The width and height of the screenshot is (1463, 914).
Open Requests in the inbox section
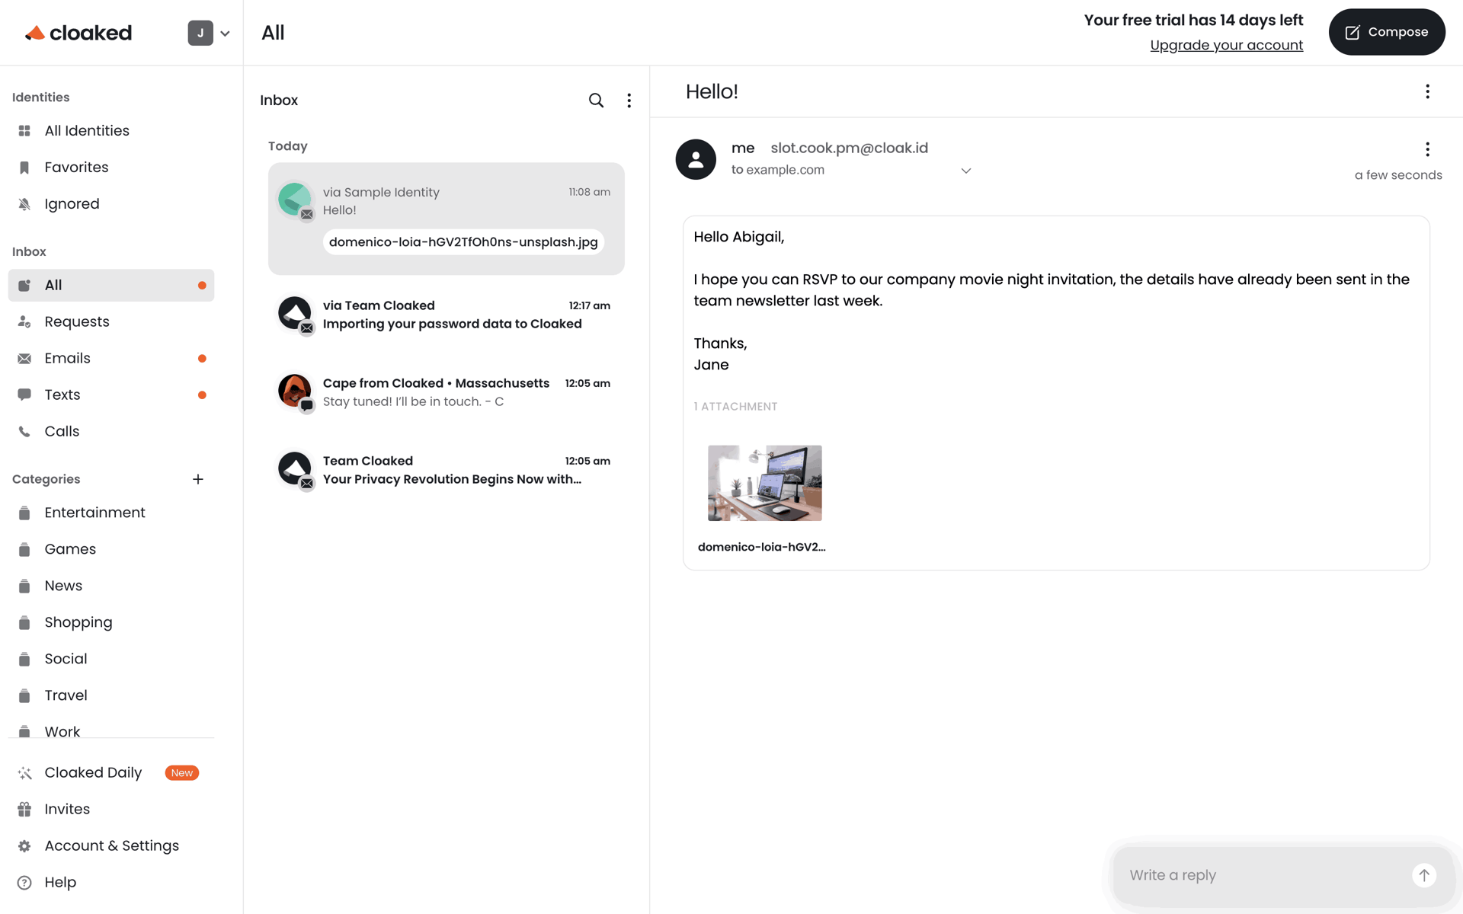tap(111, 322)
